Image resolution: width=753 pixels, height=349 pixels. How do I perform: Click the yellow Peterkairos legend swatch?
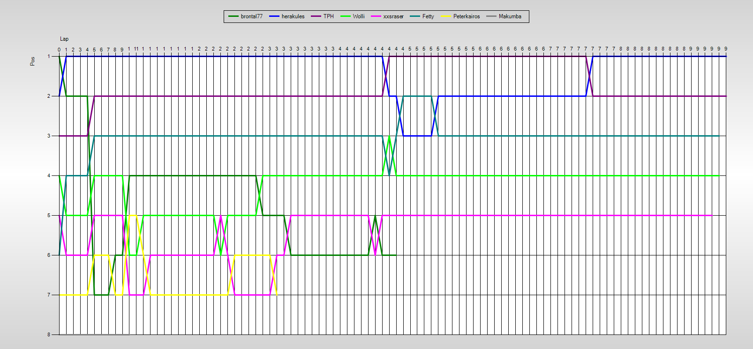coord(446,16)
